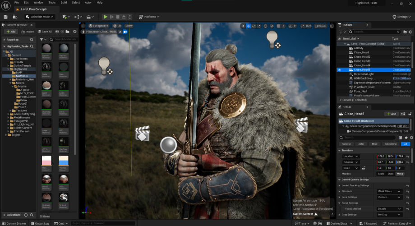Click the visibility eye column header in Outliner
Viewport: 415px width, 226px height.
tap(339, 39)
